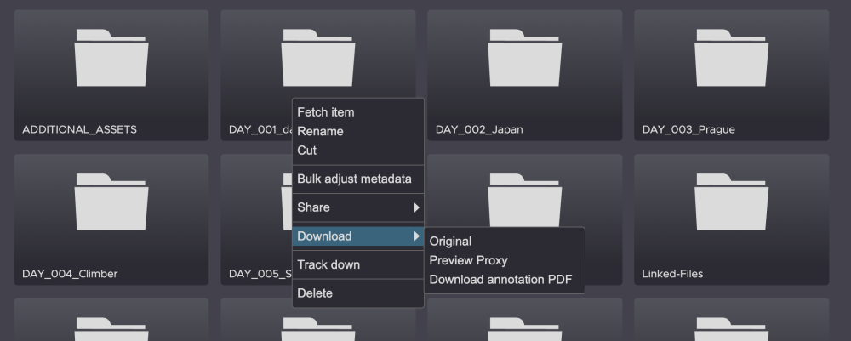Click the DAY_001 folder icon
The height and width of the screenshot is (341, 851).
point(317,58)
